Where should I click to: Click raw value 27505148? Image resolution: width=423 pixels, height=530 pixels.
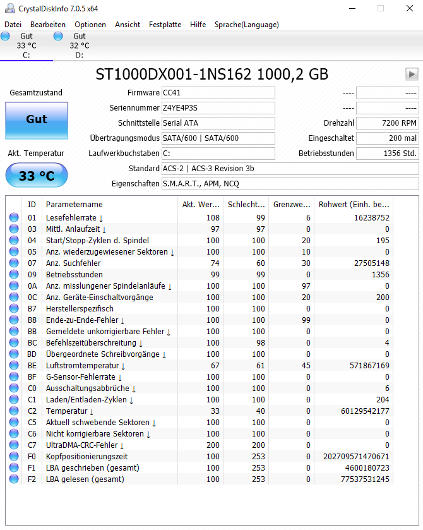[x=372, y=263]
